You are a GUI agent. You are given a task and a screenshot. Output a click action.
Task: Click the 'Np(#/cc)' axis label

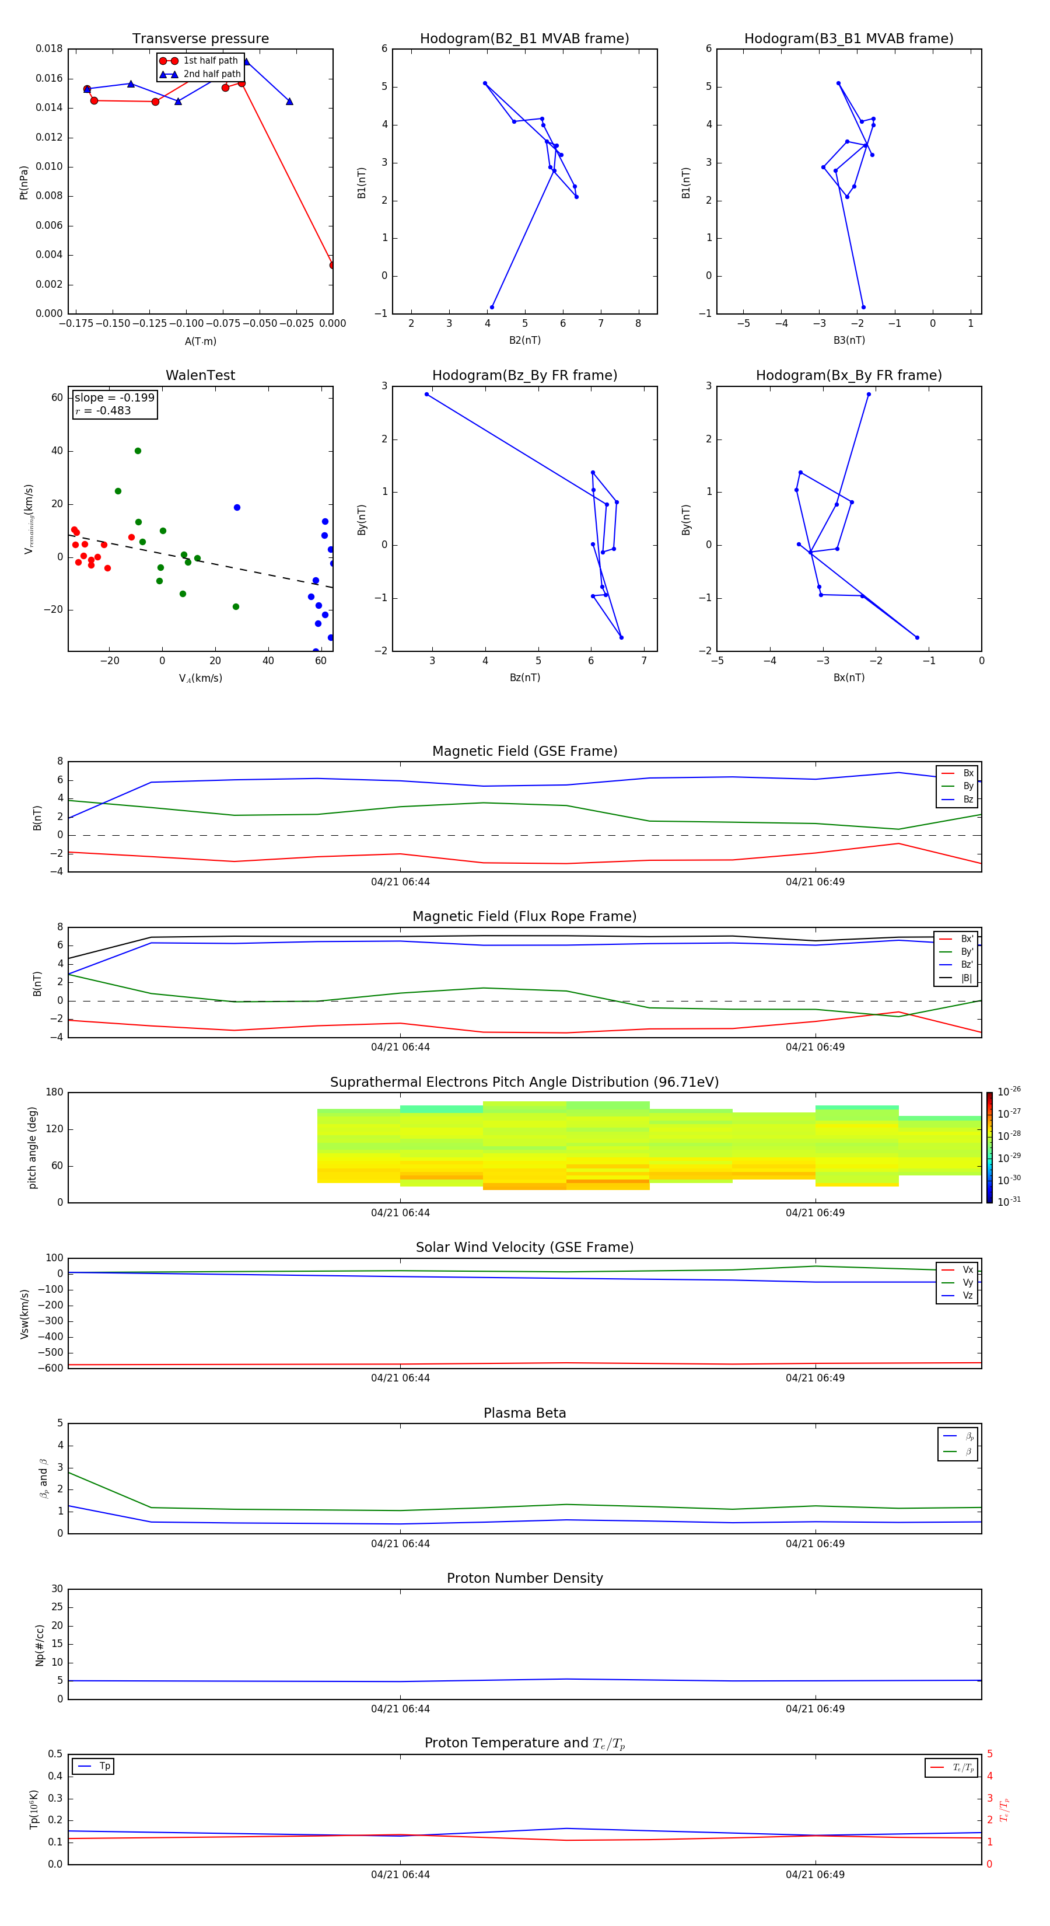40,1645
